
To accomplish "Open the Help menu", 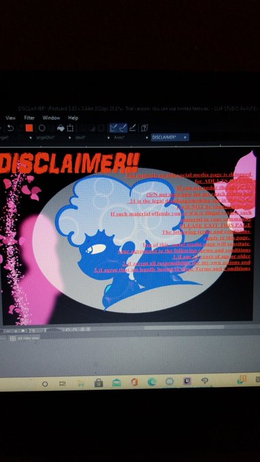I will click(x=73, y=118).
